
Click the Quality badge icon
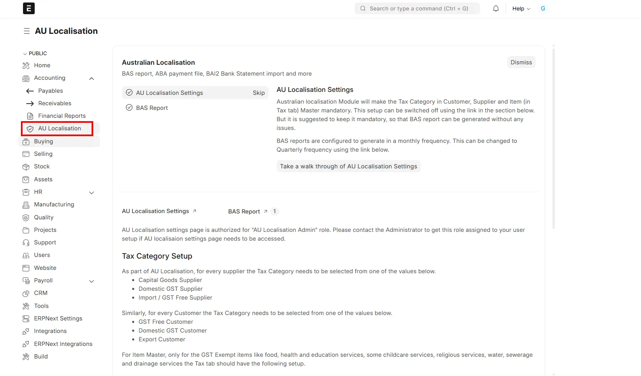[x=26, y=218]
